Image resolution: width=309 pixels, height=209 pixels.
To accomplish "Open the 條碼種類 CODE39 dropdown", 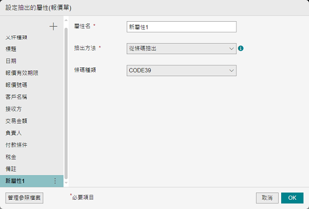I will (181, 70).
